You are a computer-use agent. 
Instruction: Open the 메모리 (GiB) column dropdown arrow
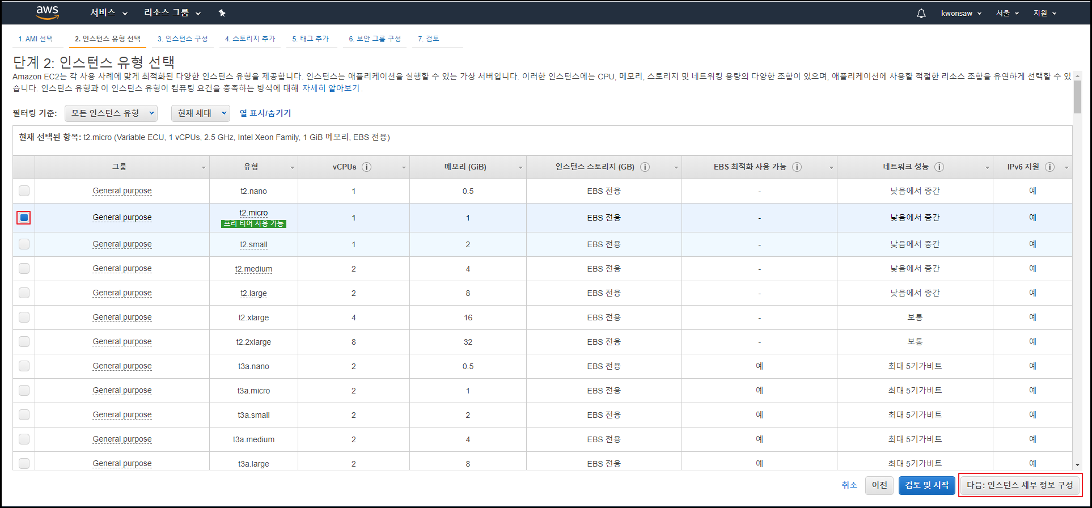tap(520, 168)
